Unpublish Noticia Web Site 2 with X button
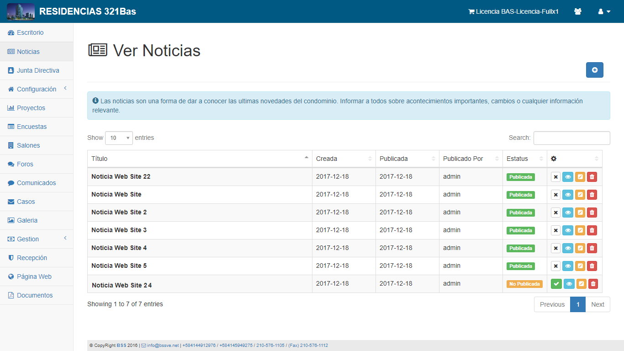This screenshot has height=351, width=624. point(555,213)
